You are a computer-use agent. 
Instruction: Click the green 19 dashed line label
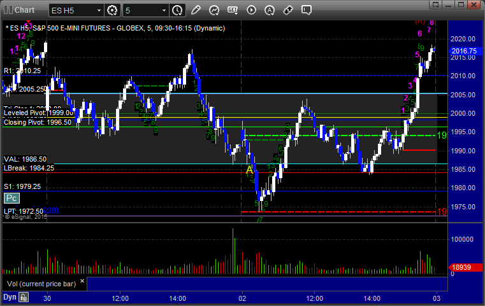pos(442,136)
